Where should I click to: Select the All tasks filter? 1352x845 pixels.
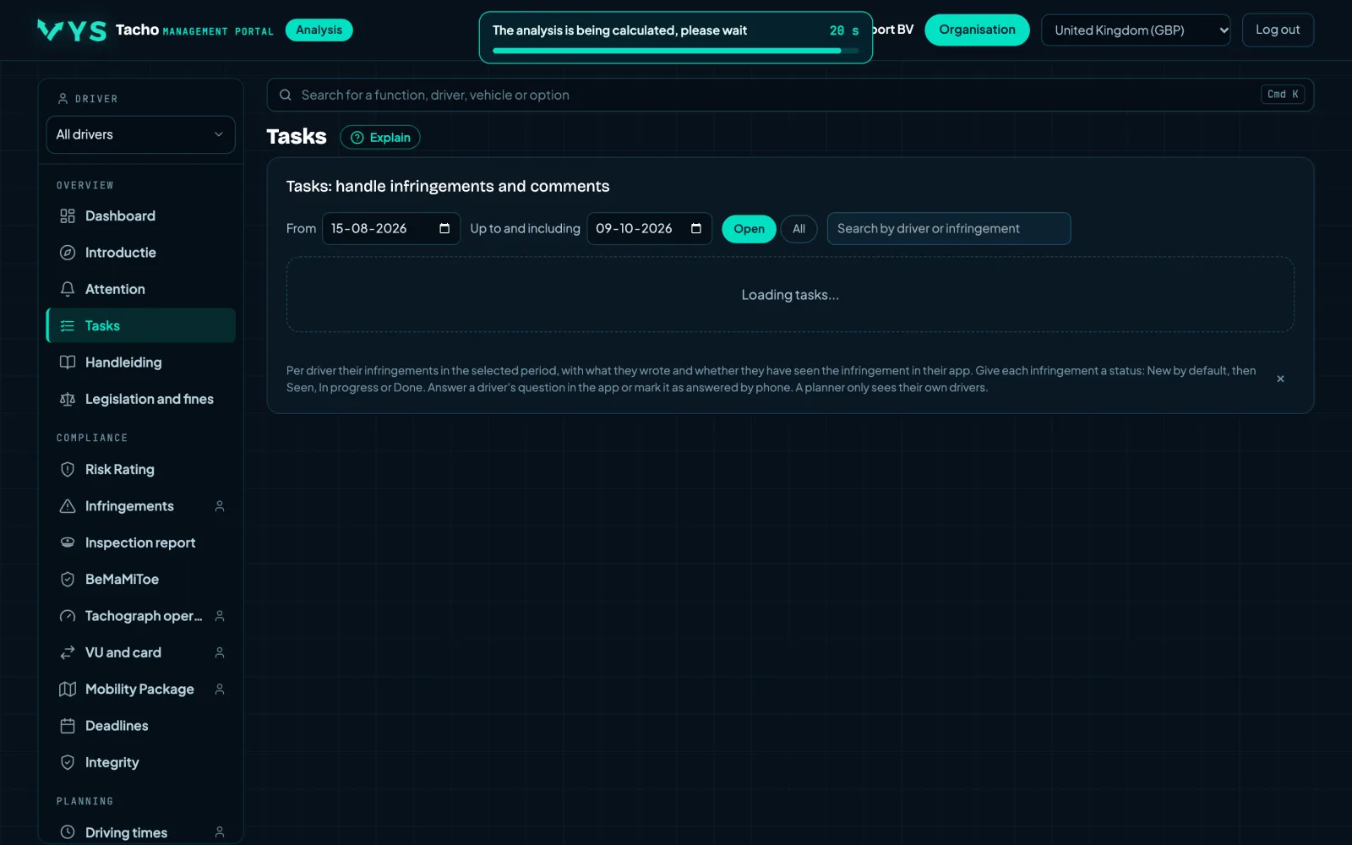[799, 229]
